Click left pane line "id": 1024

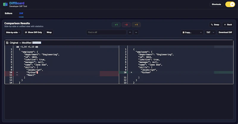point(31,57)
